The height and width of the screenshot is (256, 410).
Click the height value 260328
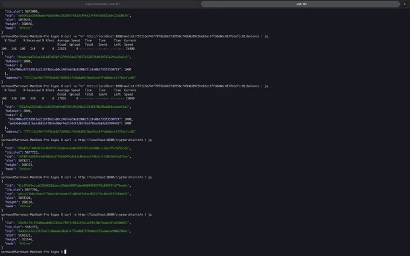(x=28, y=202)
